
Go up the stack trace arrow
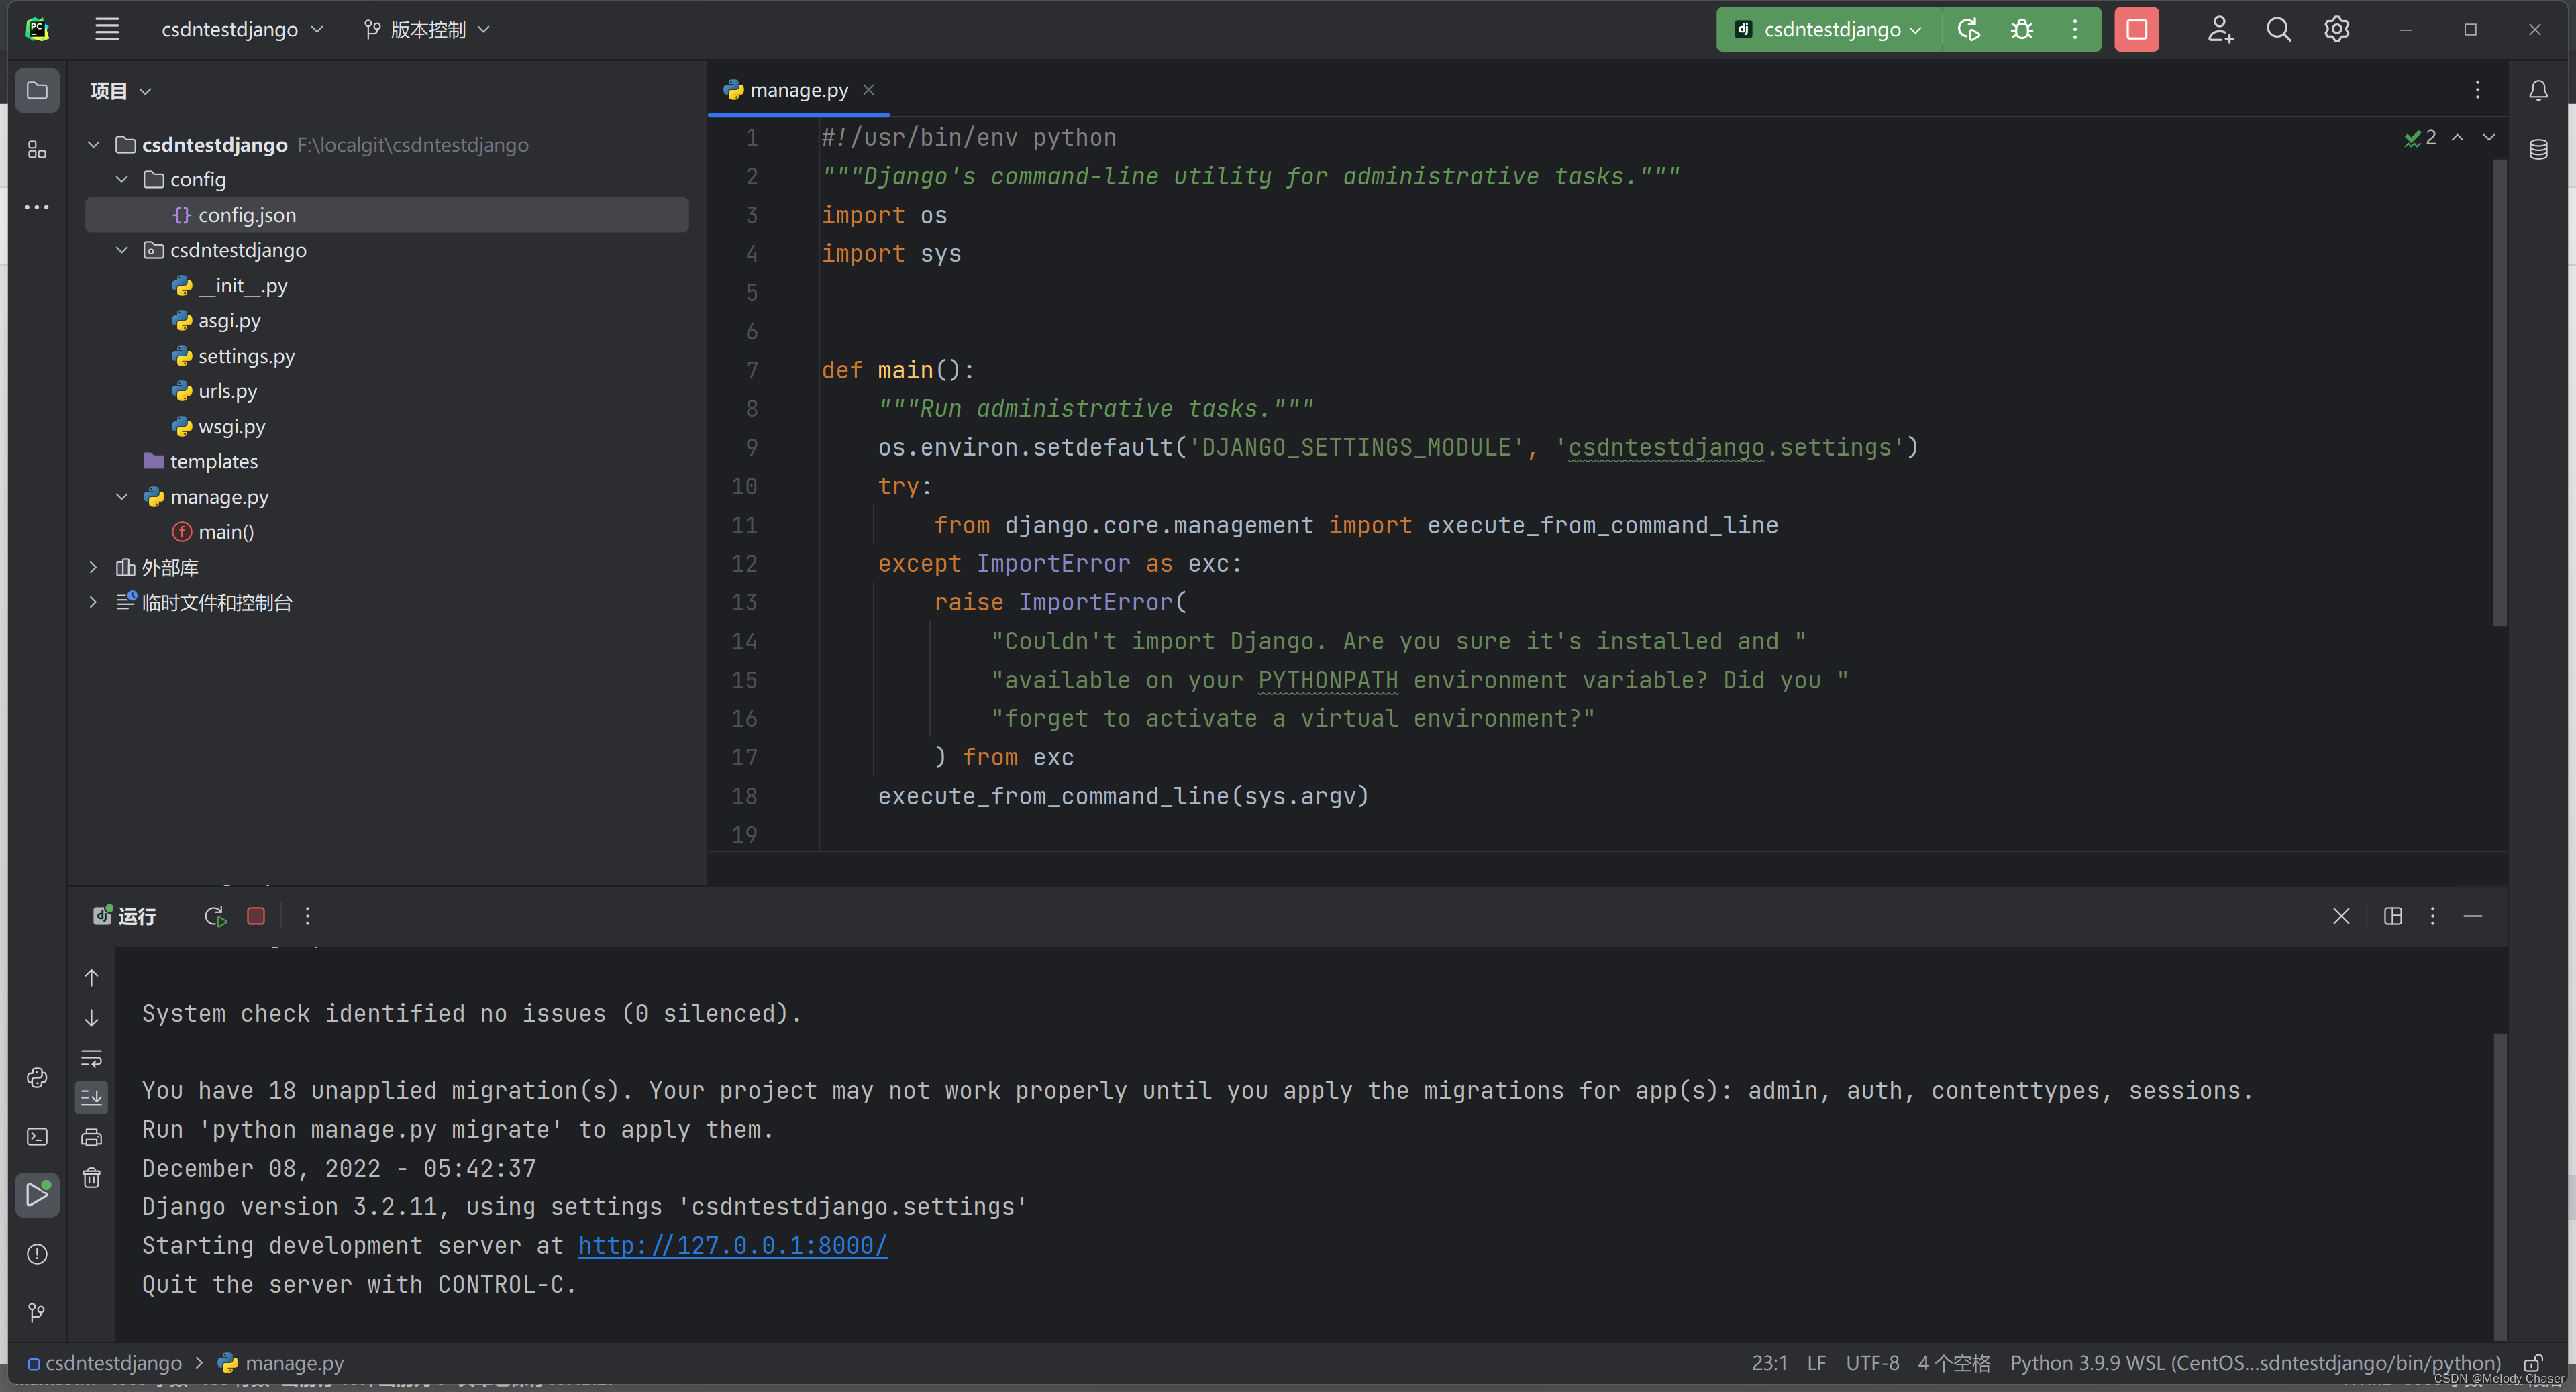tap(91, 978)
